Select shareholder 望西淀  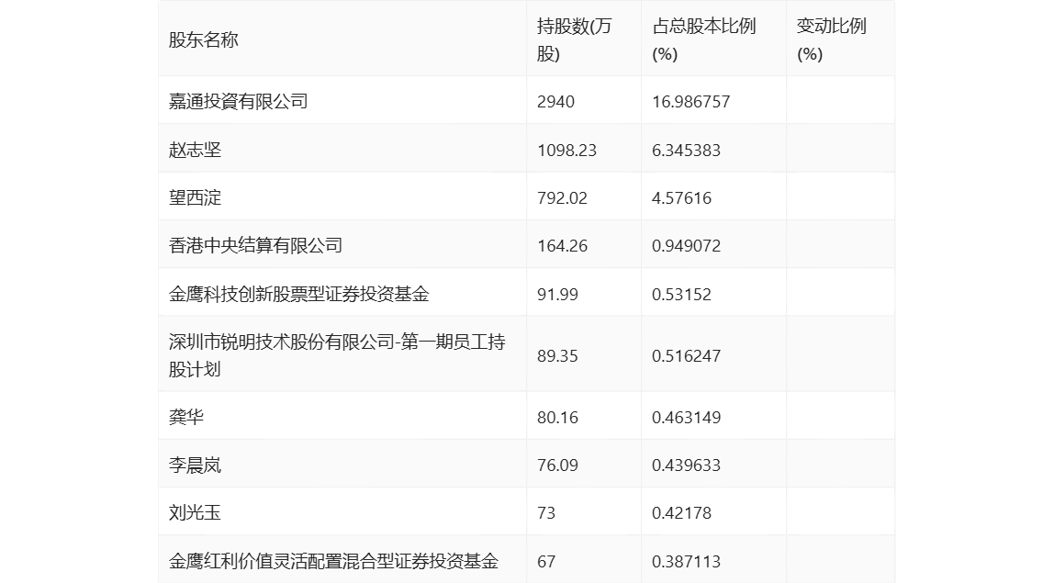[x=195, y=197]
